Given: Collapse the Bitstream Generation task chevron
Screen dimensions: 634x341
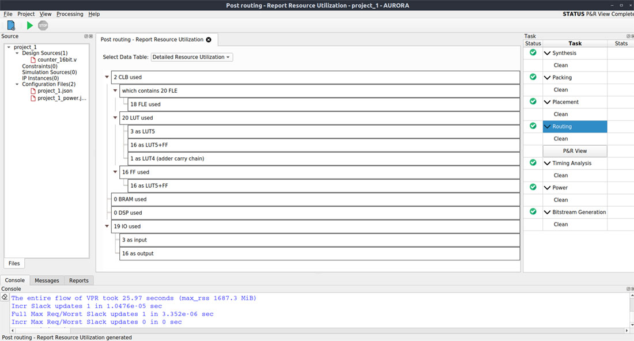Looking at the screenshot, I should coord(548,212).
